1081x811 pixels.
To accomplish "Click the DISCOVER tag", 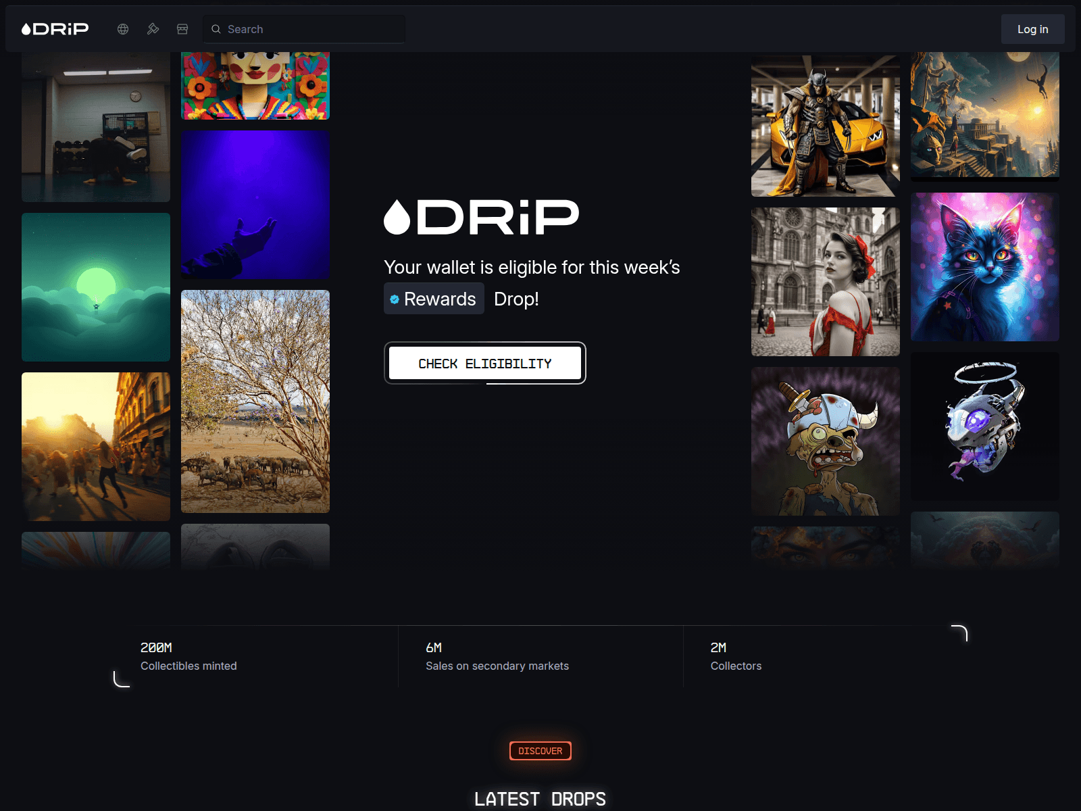I will 540,751.
